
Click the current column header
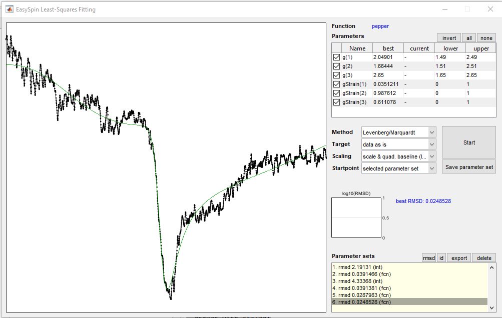click(x=419, y=48)
